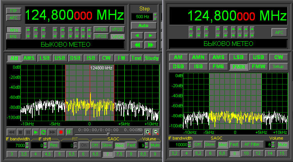Increase left receiver volume 9 with up arrow
This screenshot has width=293, height=162.
(146, 143)
